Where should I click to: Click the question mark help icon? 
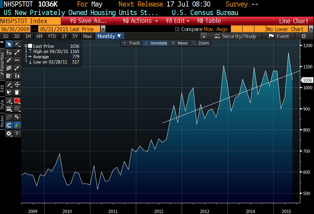coord(17,133)
